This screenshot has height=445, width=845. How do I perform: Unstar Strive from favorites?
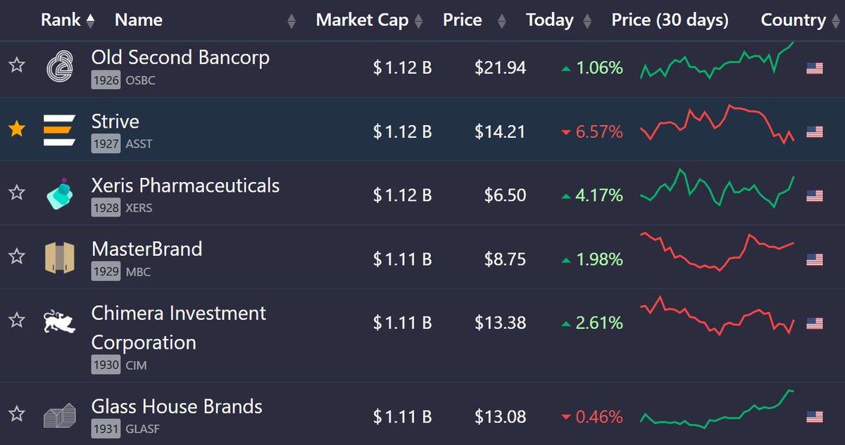click(17, 129)
